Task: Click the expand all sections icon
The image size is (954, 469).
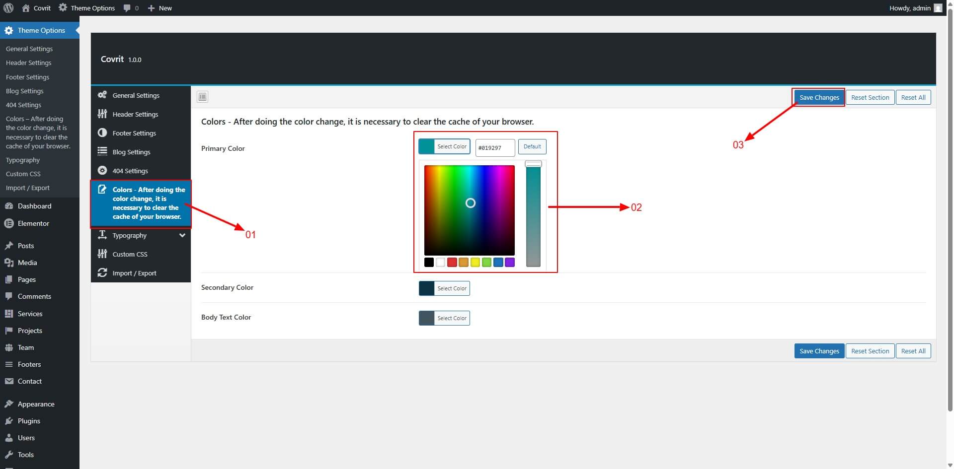Action: pos(202,97)
